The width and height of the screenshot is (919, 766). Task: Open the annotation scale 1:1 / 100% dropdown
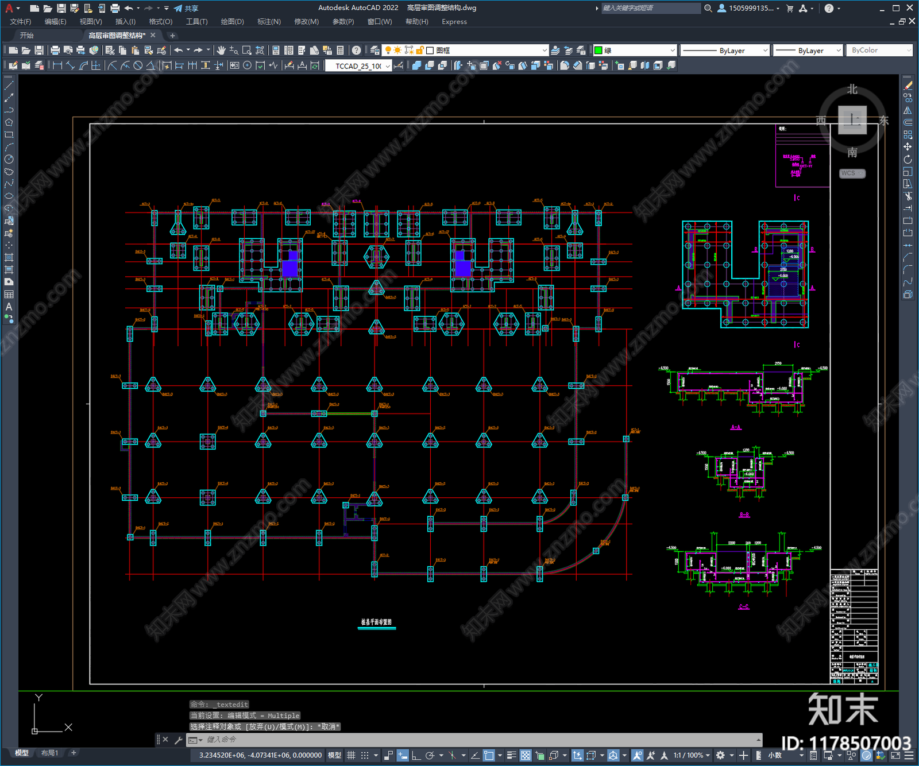[x=692, y=755]
